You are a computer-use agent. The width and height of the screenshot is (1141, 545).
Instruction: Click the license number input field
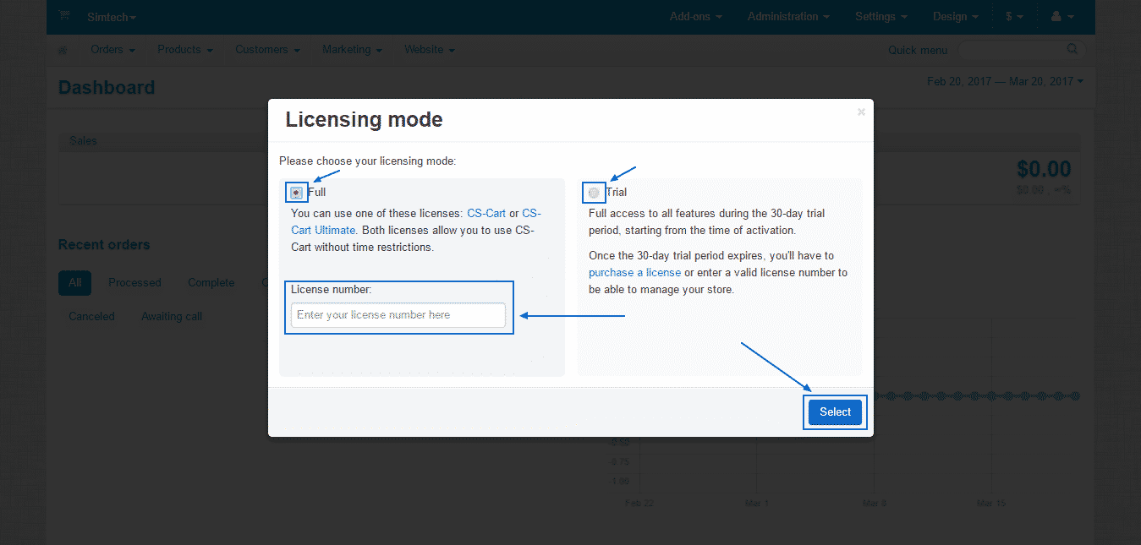coord(398,314)
